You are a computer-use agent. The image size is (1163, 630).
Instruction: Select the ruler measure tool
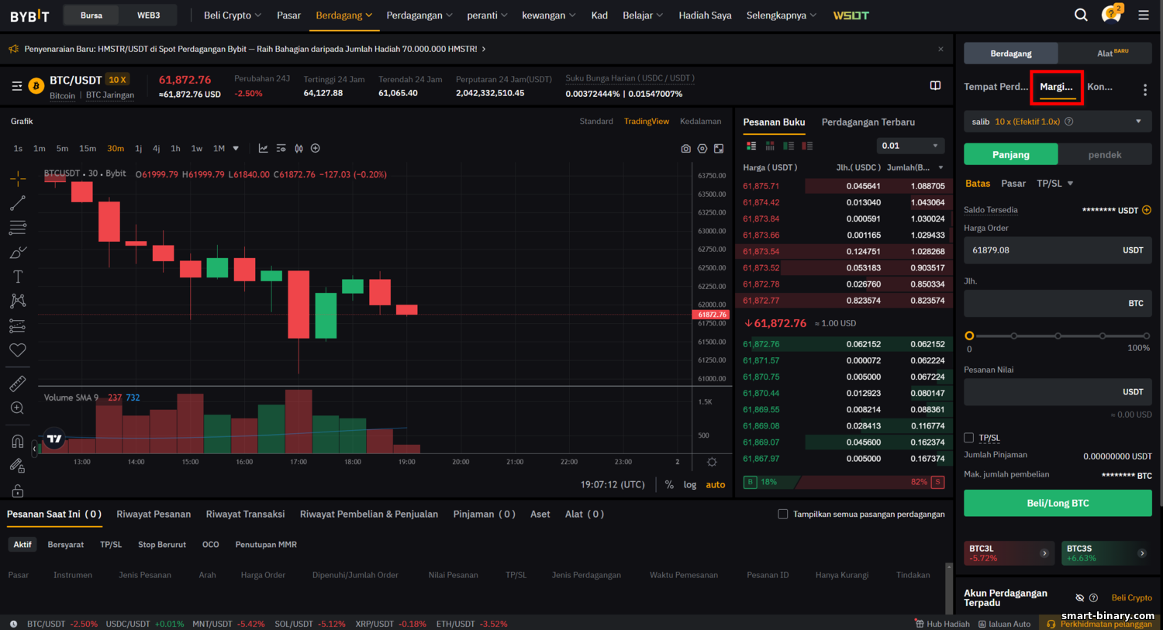(18, 384)
